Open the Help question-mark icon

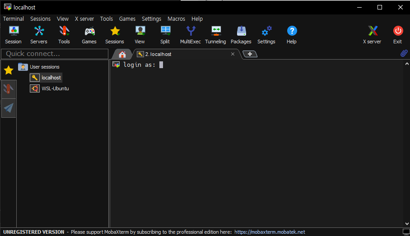292,35
